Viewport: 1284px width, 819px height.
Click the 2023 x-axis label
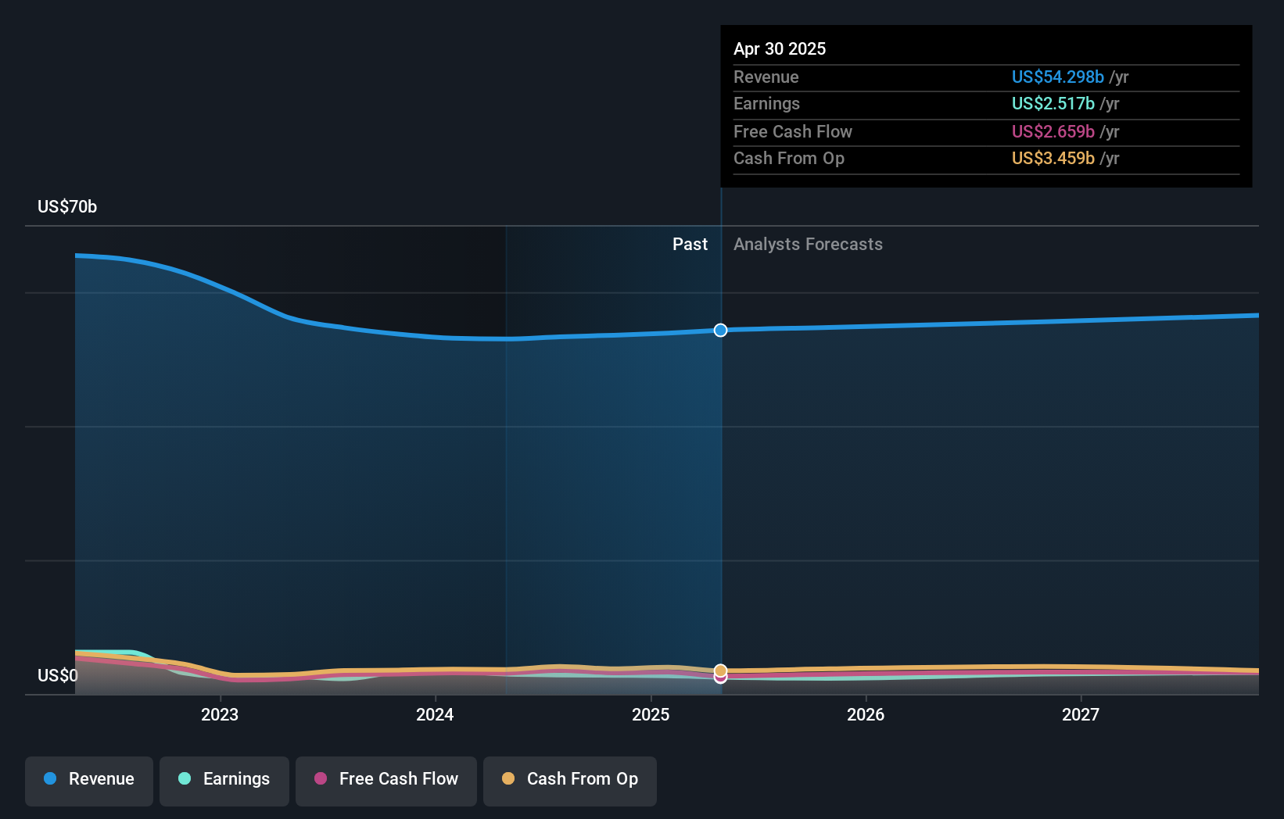click(220, 714)
